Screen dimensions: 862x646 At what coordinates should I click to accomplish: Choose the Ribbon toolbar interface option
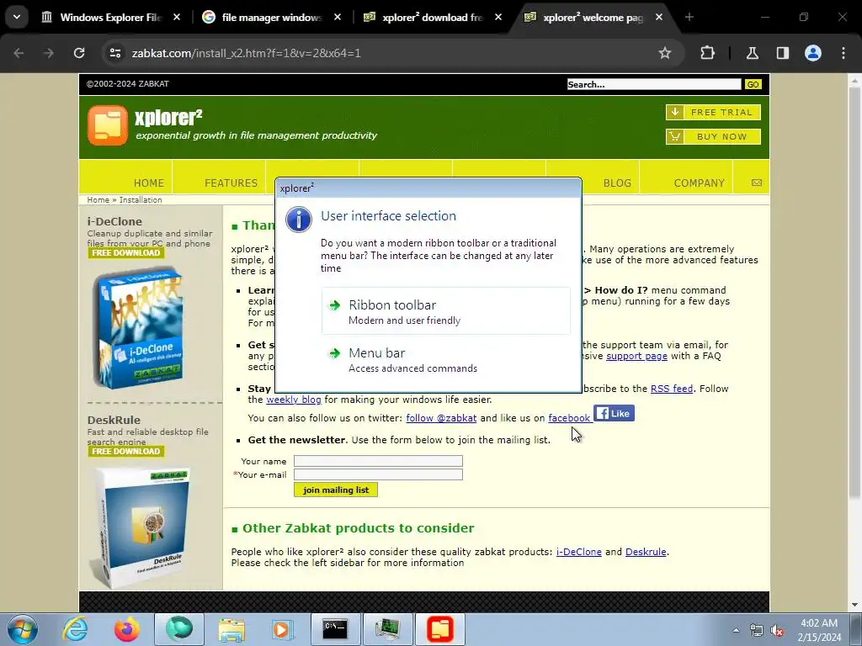446,311
